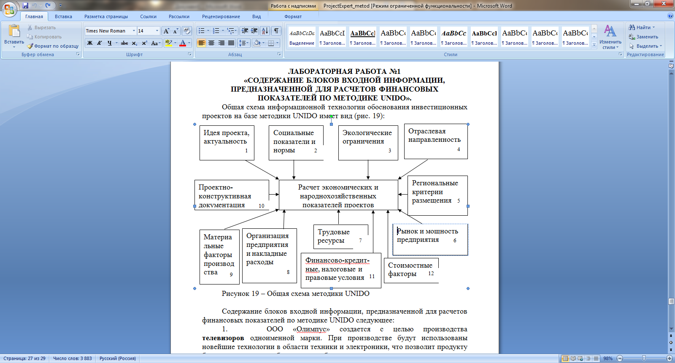Open the bullets list dropdown arrow
This screenshot has height=363, width=675.
pyautogui.click(x=208, y=31)
